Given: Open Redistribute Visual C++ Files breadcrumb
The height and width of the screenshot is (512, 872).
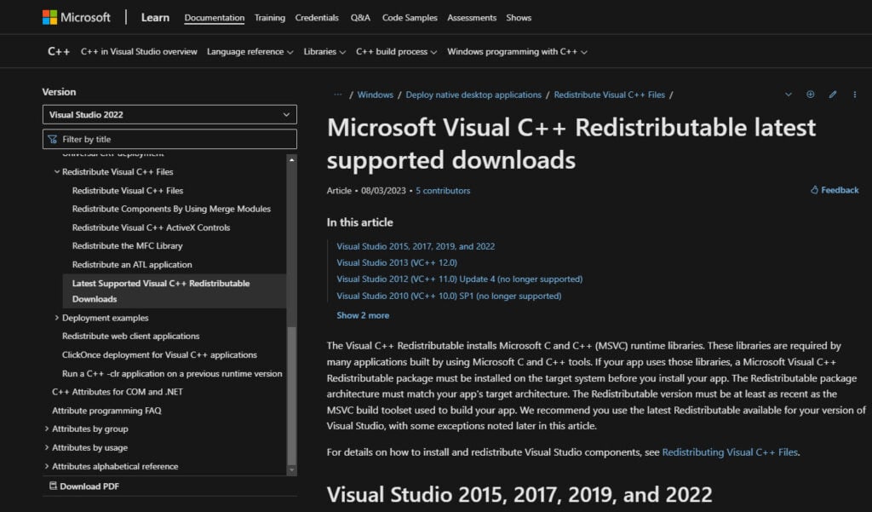Looking at the screenshot, I should click(x=610, y=95).
